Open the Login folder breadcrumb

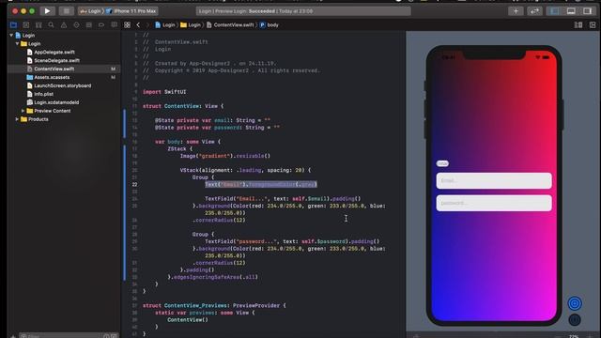click(x=191, y=25)
